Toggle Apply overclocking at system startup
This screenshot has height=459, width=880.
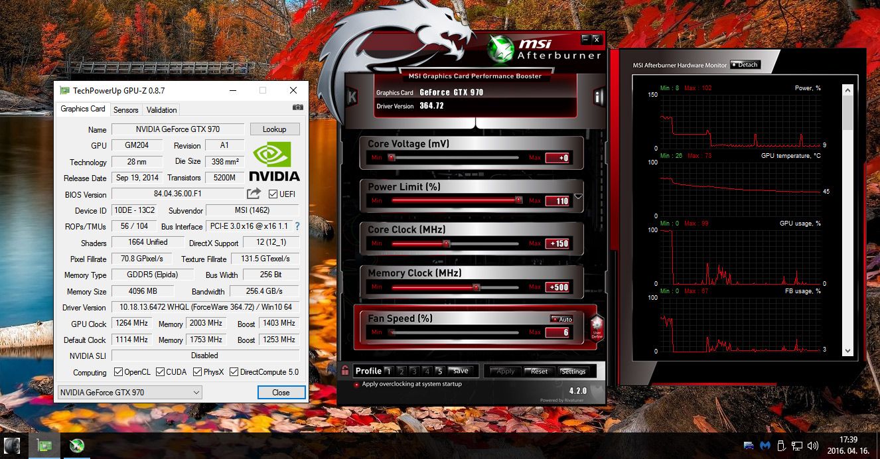click(356, 384)
